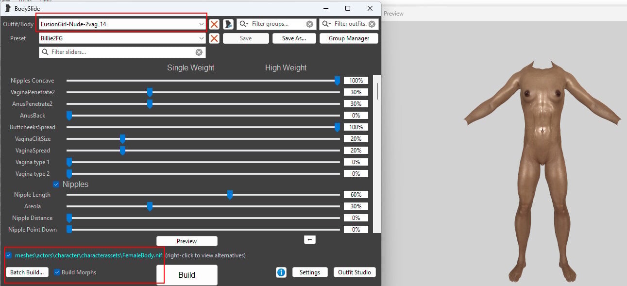The image size is (627, 286).
Task: Launch Outfit Studio
Action: point(355,272)
